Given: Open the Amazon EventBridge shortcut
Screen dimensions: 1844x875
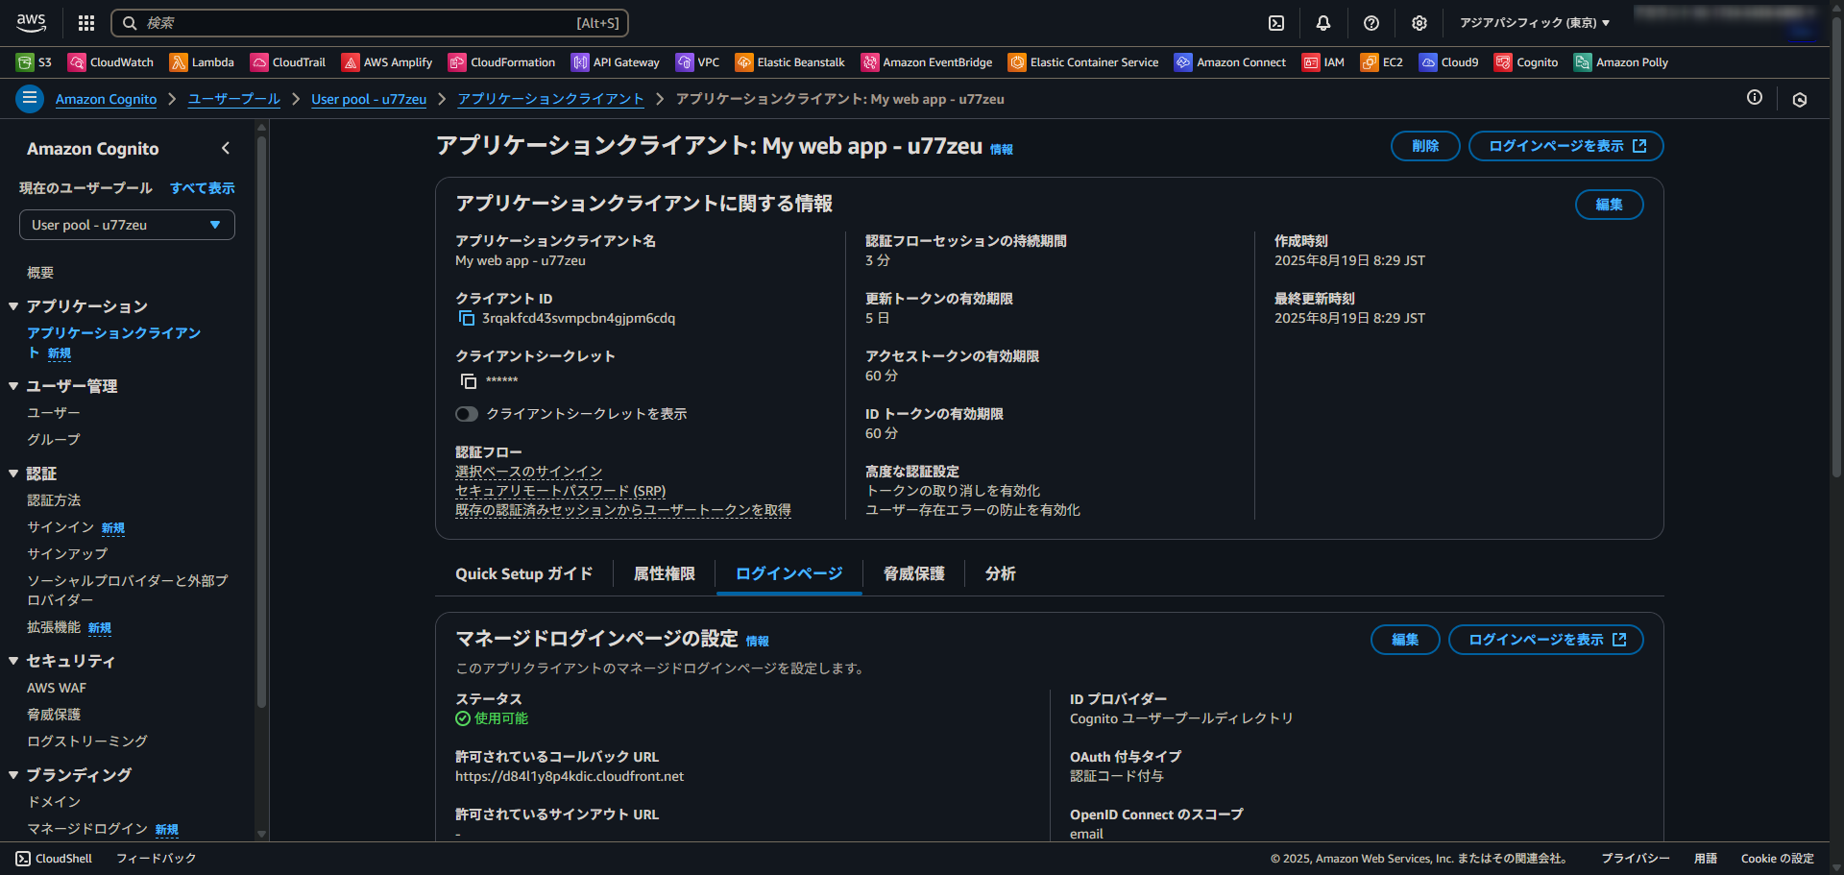Looking at the screenshot, I should pyautogui.click(x=927, y=62).
